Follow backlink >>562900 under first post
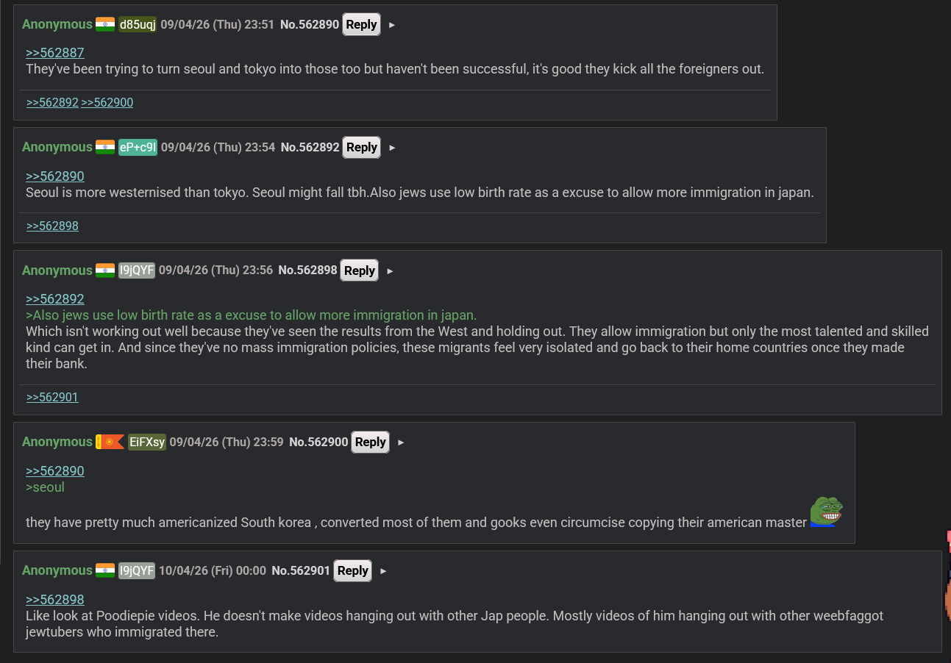The image size is (951, 663). pyautogui.click(x=107, y=103)
